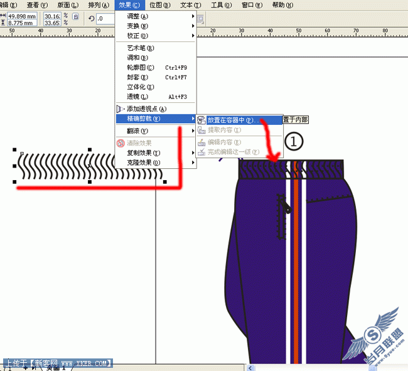The height and width of the screenshot is (371, 408).
Task: Open the 工具(O) menu
Action: (x=221, y=5)
